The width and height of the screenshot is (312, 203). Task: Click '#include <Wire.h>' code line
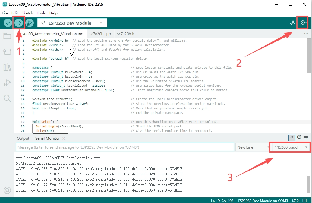48,45
